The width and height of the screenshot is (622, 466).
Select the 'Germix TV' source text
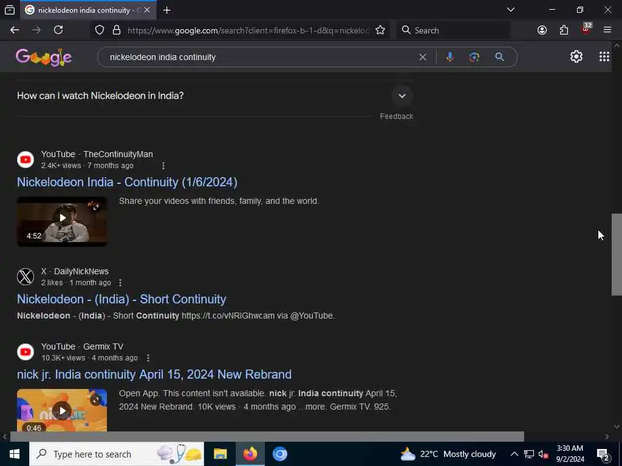click(103, 346)
